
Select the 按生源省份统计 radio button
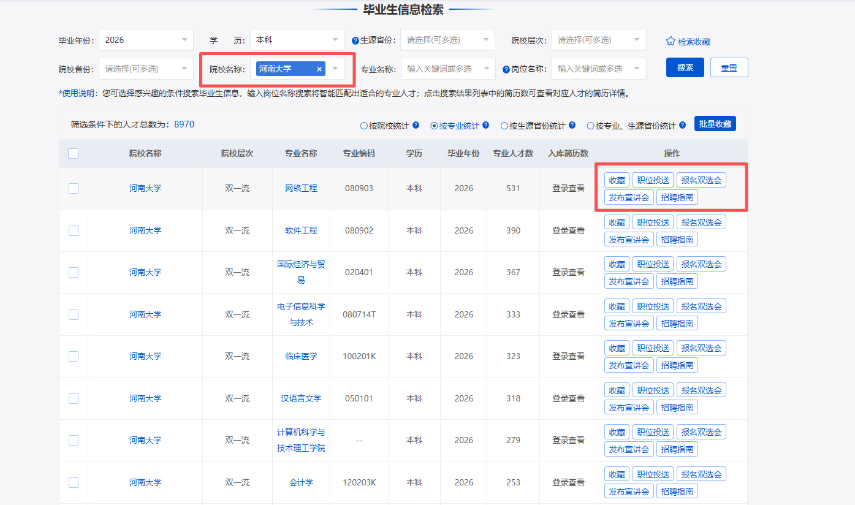[504, 126]
